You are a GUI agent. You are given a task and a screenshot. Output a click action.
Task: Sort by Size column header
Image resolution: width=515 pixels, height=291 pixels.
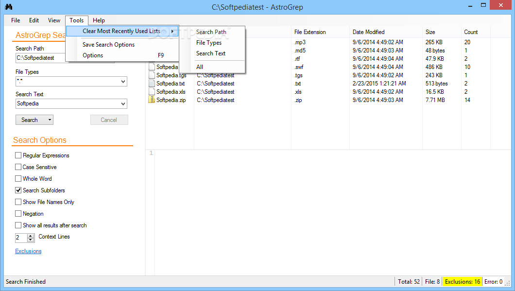[x=430, y=32]
